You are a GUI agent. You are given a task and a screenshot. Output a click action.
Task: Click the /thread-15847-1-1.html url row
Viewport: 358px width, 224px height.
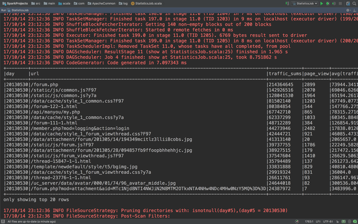point(61,161)
